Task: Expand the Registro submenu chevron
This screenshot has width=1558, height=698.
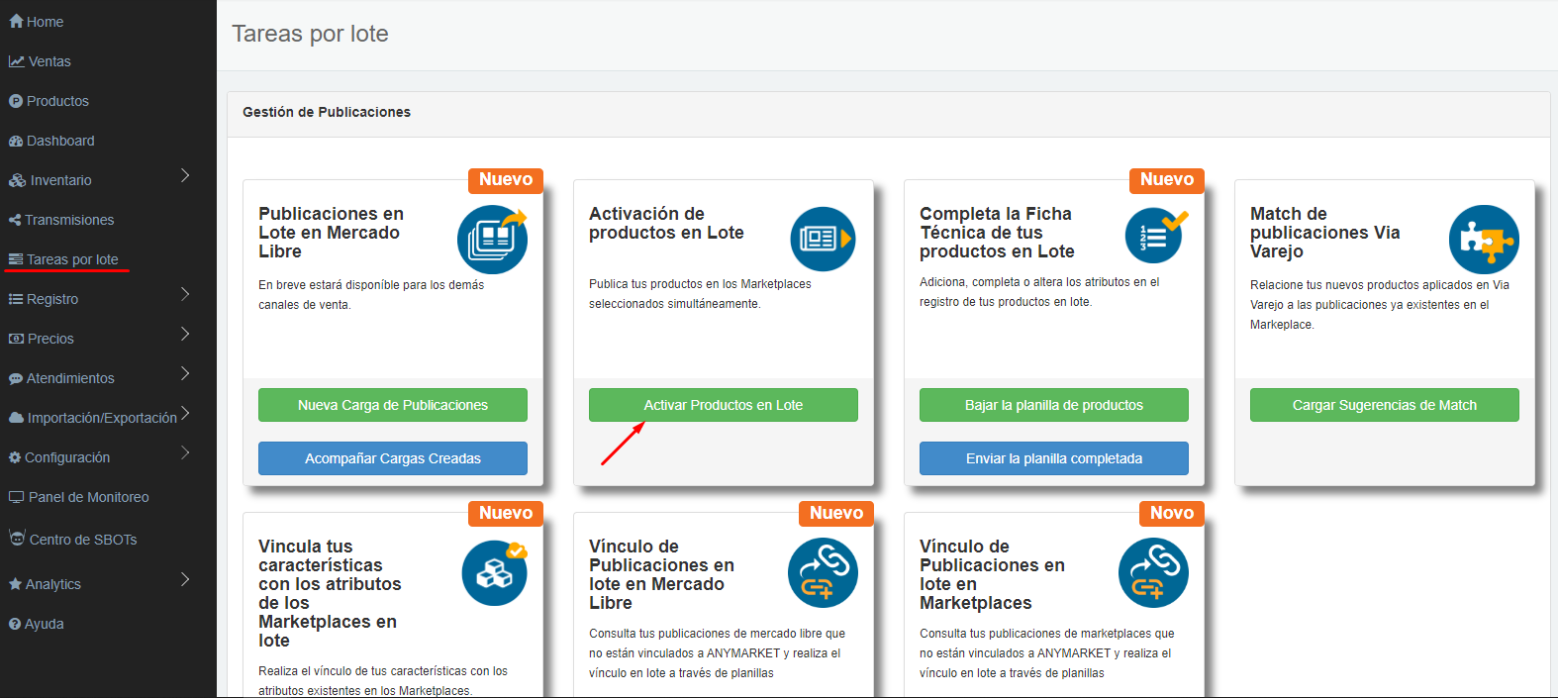Action: pyautogui.click(x=185, y=294)
